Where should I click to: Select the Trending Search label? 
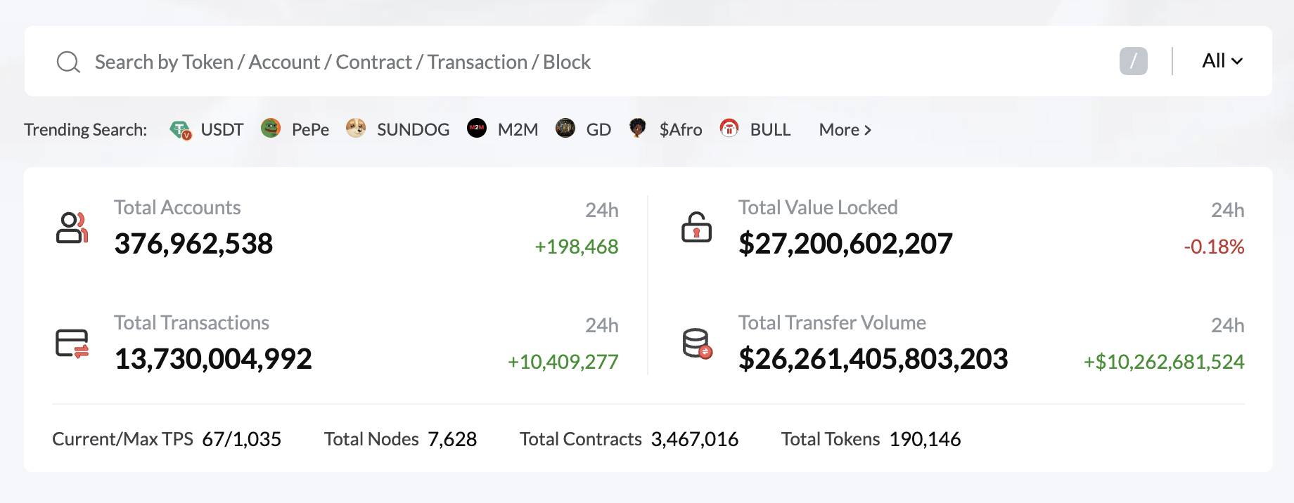coord(84,129)
